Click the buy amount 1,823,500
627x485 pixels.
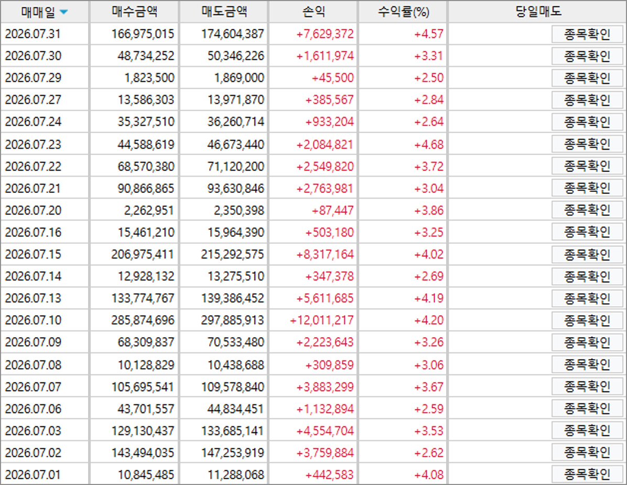coord(149,78)
